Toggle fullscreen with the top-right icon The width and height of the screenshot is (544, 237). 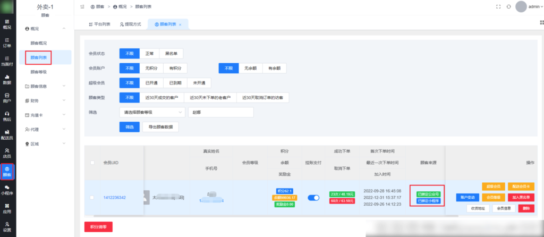(498, 6)
